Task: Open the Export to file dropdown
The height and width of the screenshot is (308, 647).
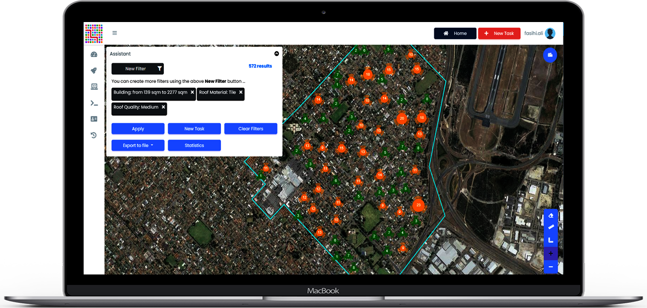Action: pos(138,146)
